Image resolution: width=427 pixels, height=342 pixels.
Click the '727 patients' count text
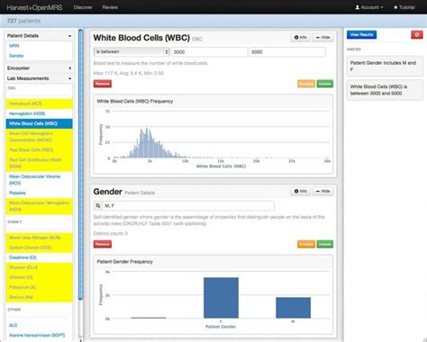23,21
